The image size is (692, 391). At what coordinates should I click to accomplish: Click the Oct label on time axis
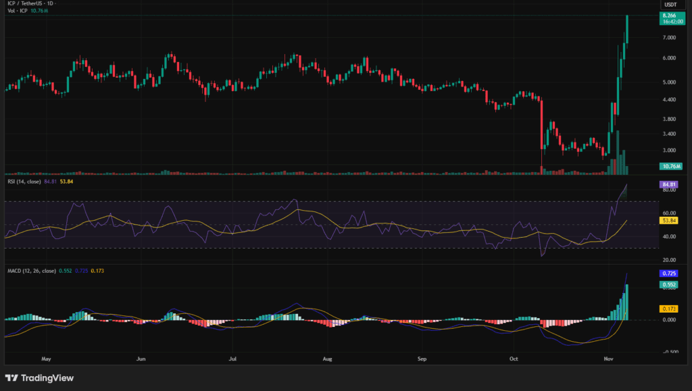[513, 359]
